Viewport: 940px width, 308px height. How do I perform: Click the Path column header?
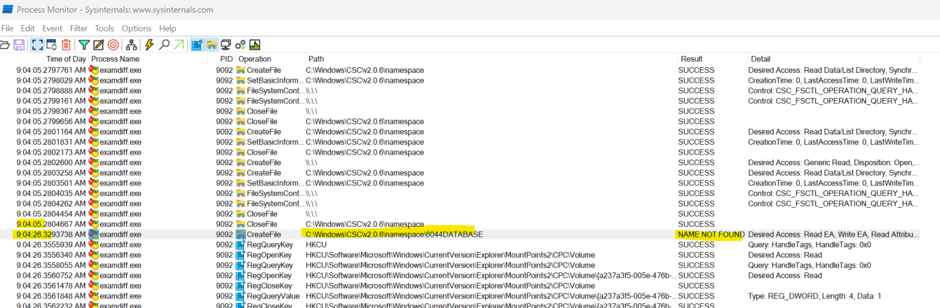[x=316, y=59]
